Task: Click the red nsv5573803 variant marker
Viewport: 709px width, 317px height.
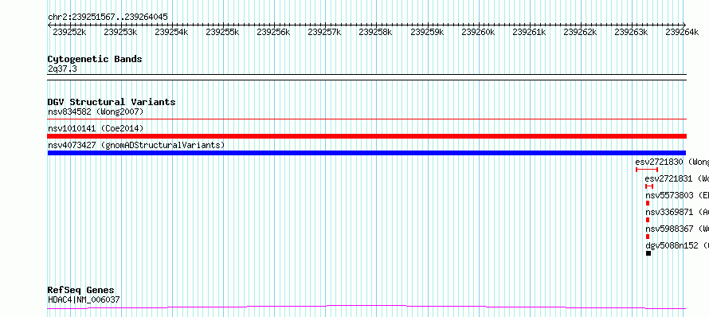Action: 648,203
